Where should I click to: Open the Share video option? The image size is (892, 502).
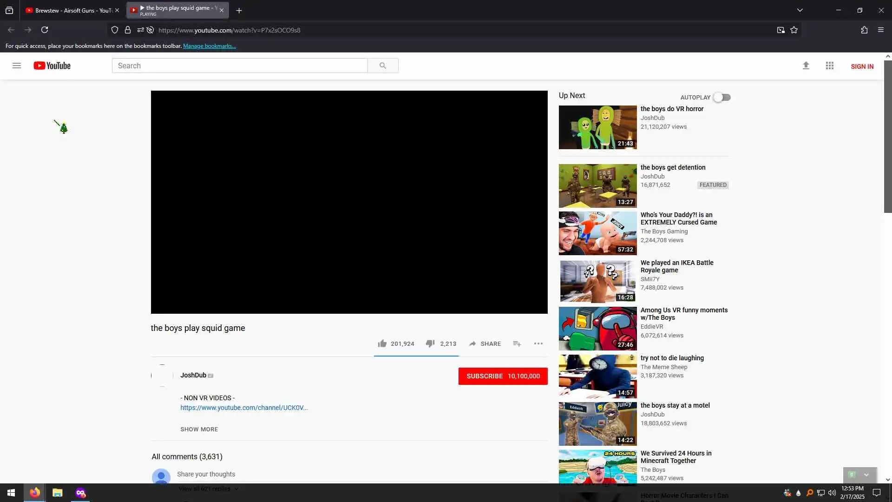pos(485,343)
